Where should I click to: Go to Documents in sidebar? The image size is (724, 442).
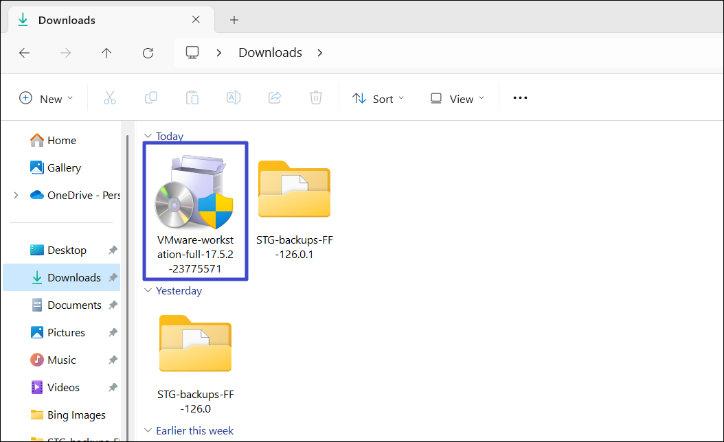pyautogui.click(x=74, y=305)
